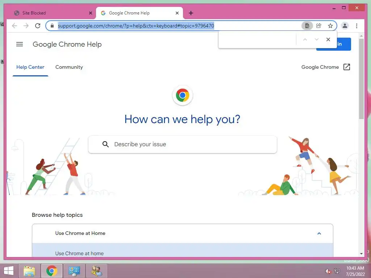Open the Help Center tab
Viewport: 371px width, 278px height.
[30, 67]
